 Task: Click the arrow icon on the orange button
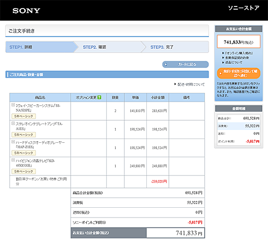220,74
